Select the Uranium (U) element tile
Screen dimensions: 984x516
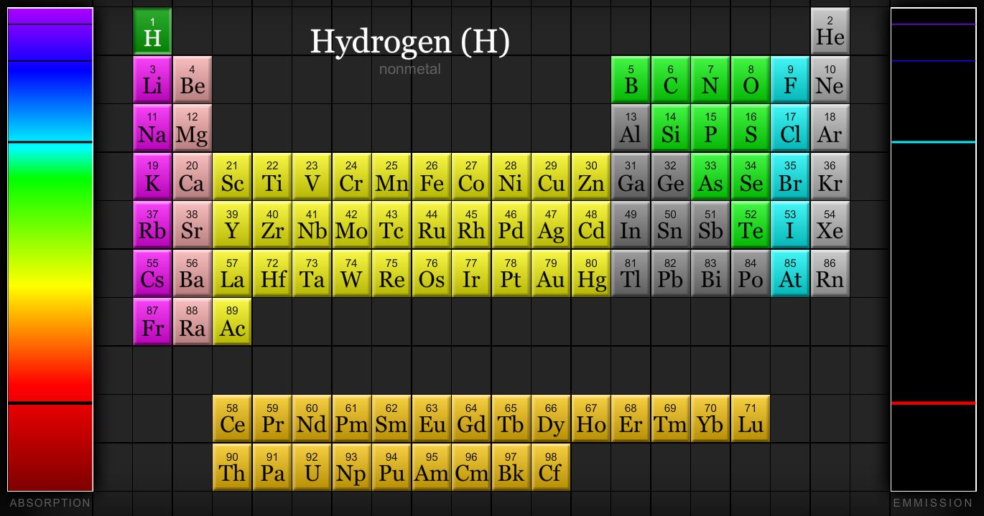tap(312, 467)
